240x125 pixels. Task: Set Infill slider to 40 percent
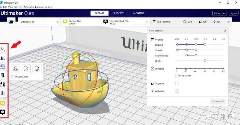click(195, 69)
